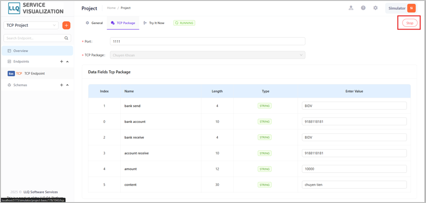This screenshot has width=426, height=203.
Task: Edit the bank receive value field
Action: (354, 137)
